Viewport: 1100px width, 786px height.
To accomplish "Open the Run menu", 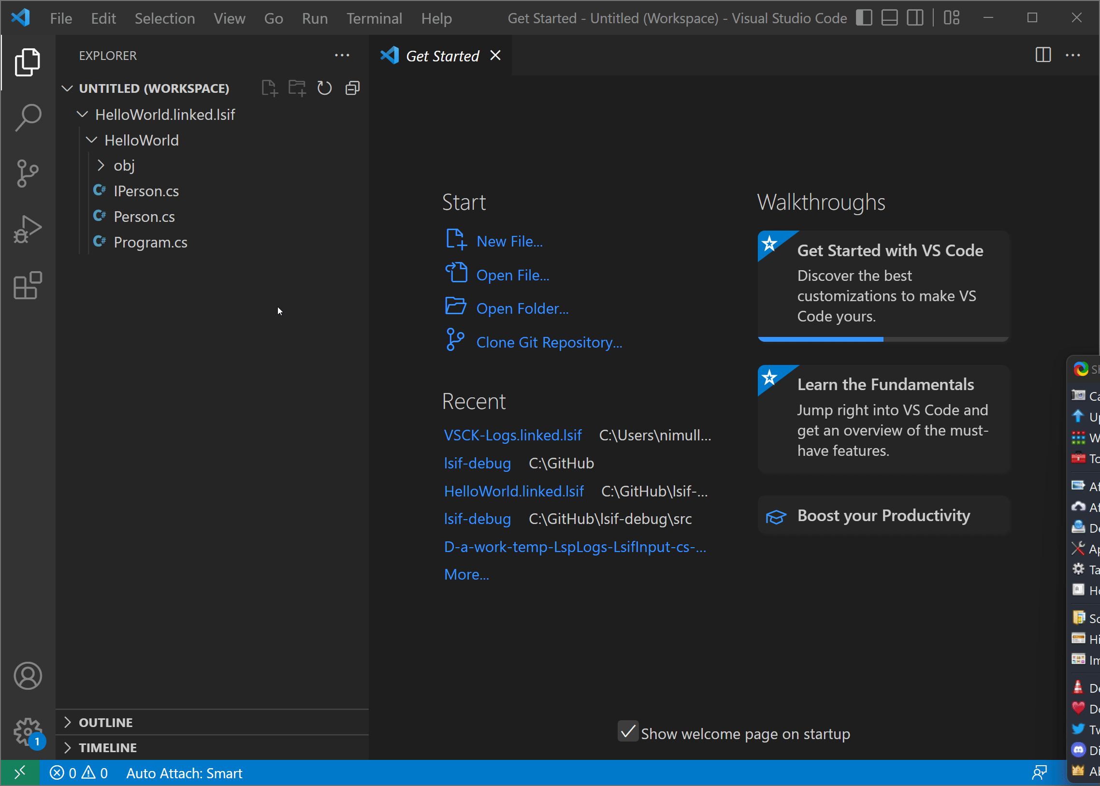I will [x=315, y=18].
